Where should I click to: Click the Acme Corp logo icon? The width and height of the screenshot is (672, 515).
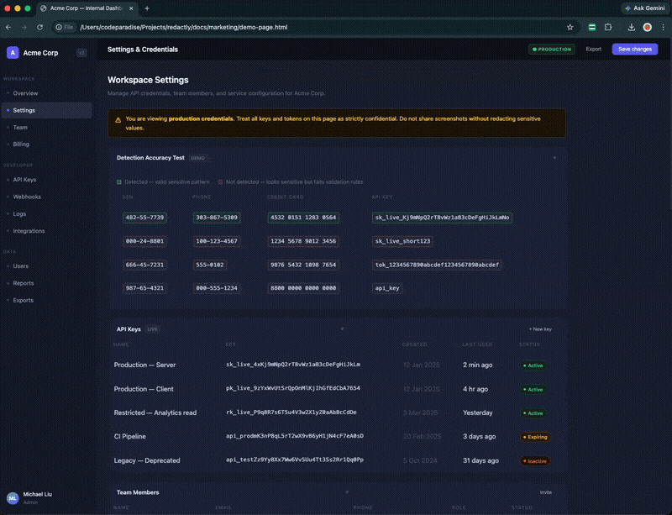13,52
